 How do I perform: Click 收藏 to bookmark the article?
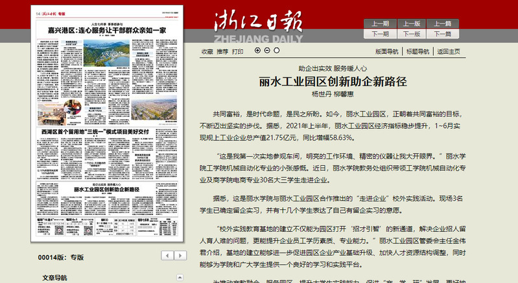point(207,51)
